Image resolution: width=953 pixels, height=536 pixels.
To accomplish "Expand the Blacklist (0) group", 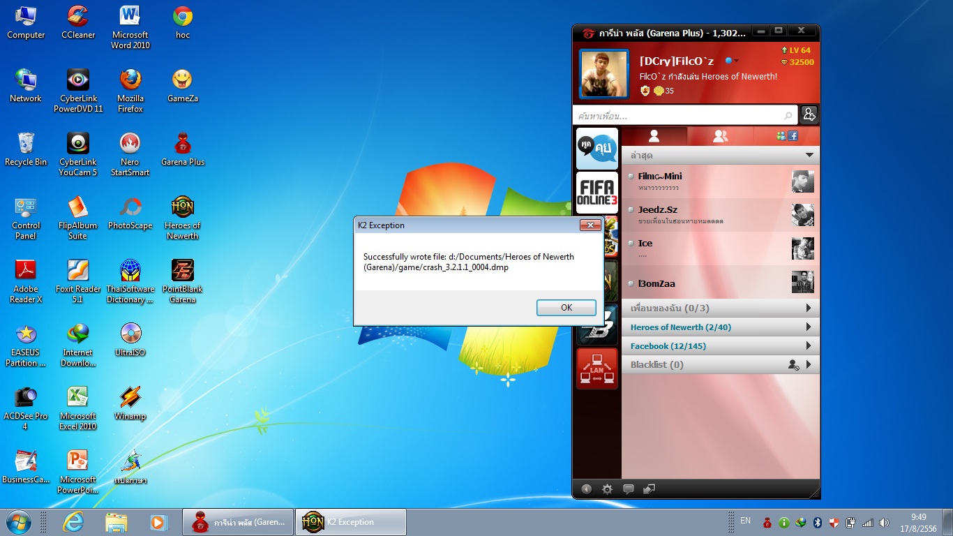I will point(809,364).
